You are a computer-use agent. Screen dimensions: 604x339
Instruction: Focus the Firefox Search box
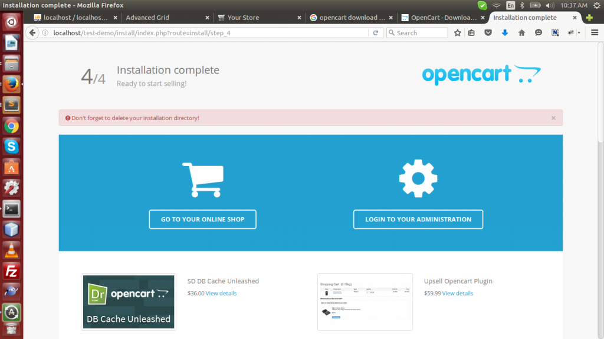click(417, 33)
